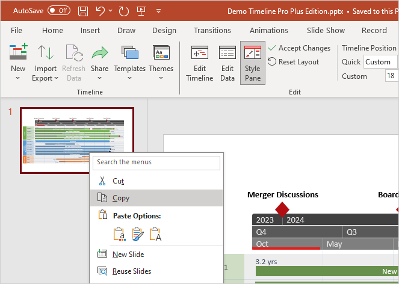Click the Templates icon

130,52
